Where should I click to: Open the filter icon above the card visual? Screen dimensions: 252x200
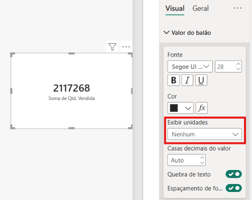(x=112, y=46)
